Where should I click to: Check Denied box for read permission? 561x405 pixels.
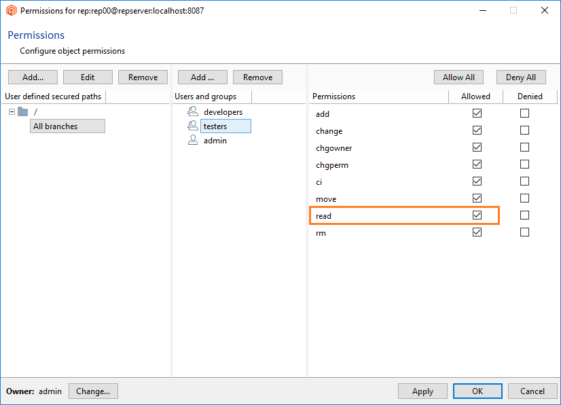(x=524, y=215)
